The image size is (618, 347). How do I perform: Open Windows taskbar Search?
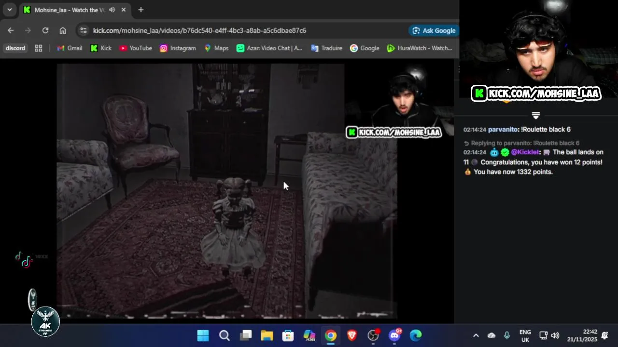(225, 335)
